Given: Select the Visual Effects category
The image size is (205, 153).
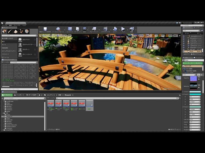Looking at the screenshot, I should (x=9, y=51).
